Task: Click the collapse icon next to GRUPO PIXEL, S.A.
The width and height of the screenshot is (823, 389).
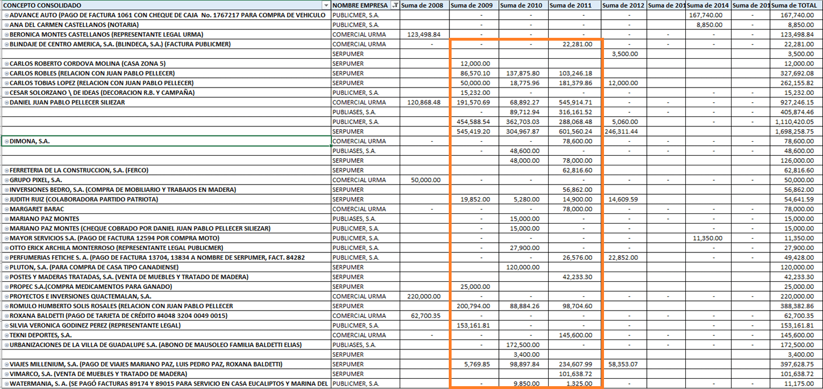Action: tap(6, 180)
